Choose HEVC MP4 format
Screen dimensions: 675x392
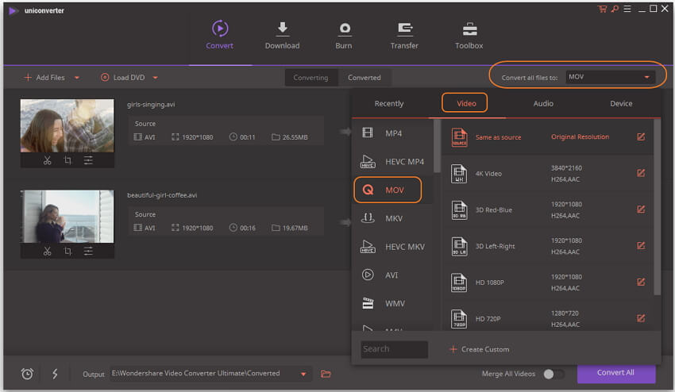coord(392,161)
